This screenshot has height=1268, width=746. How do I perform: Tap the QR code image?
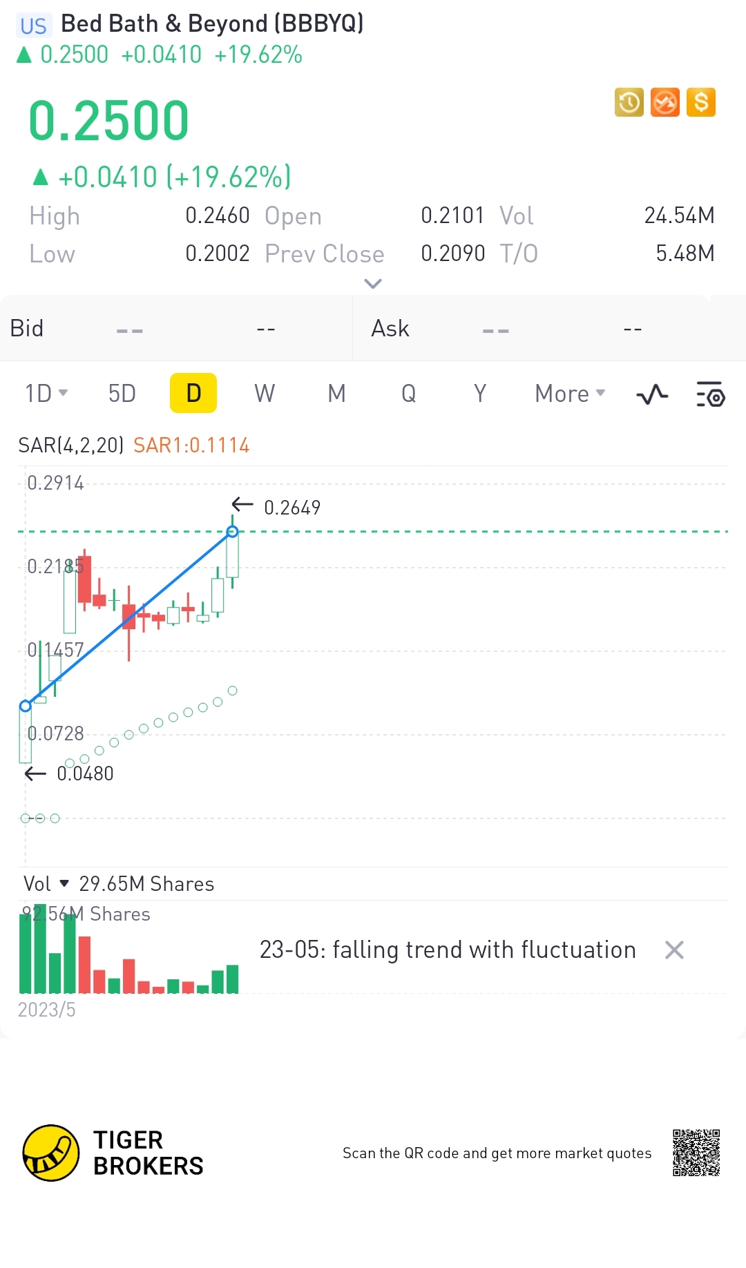point(696,1153)
